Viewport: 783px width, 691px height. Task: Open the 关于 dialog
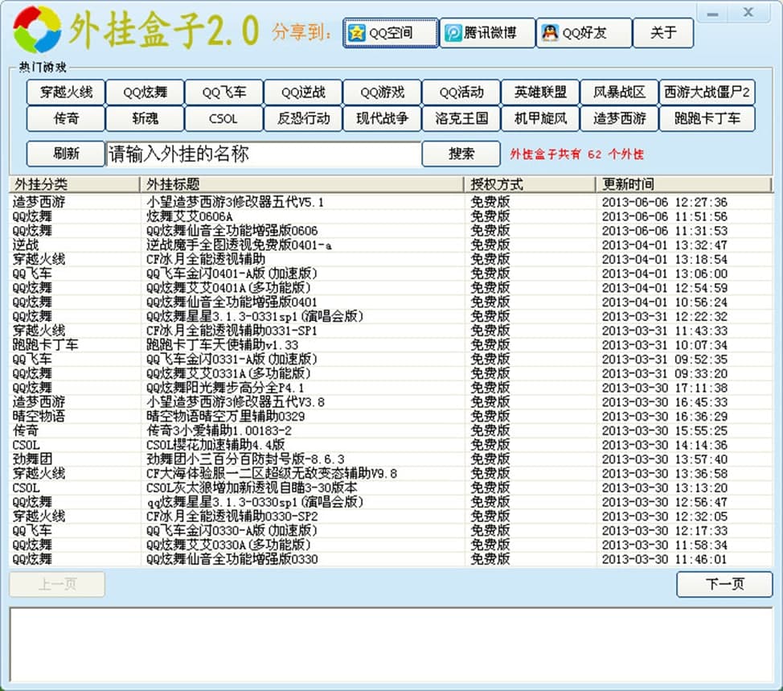point(663,33)
